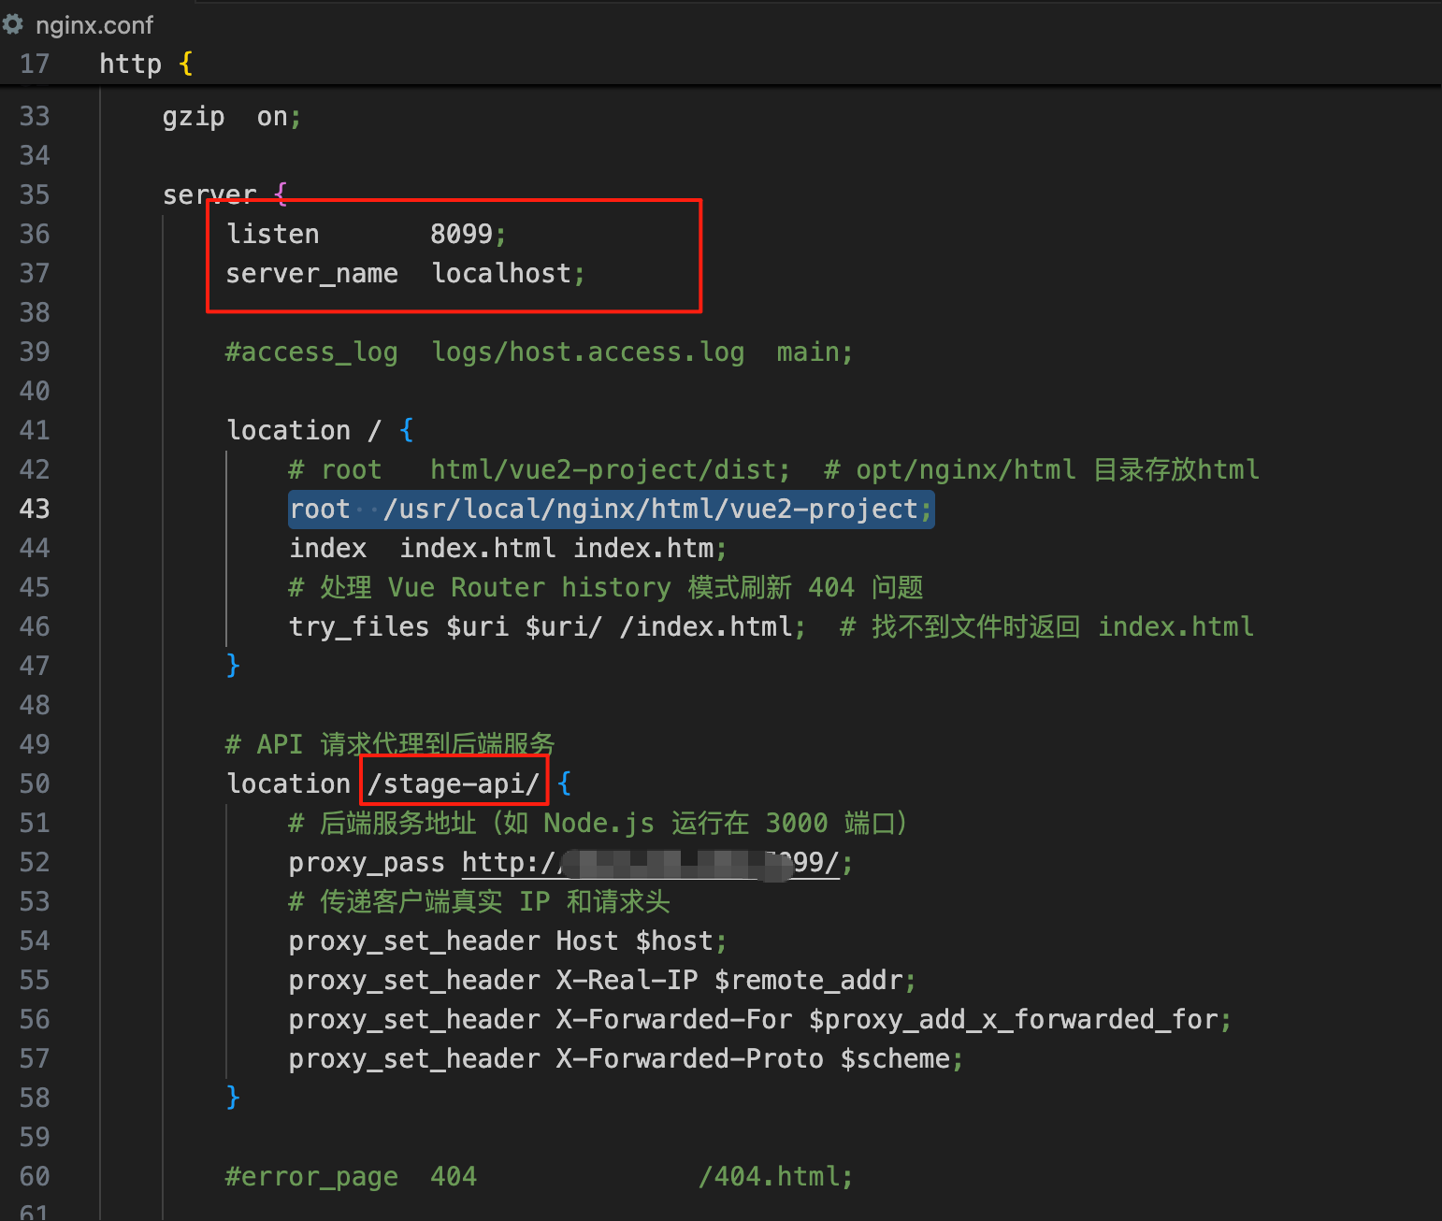Click line number 36 in the gutter
Viewport: 1442px width, 1221px height.
pos(35,234)
